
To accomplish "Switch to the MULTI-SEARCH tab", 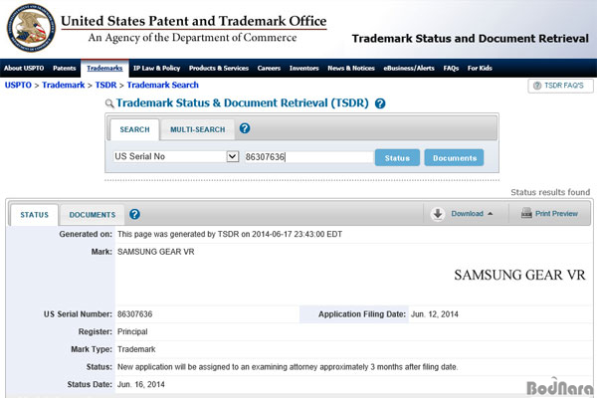I will click(198, 129).
